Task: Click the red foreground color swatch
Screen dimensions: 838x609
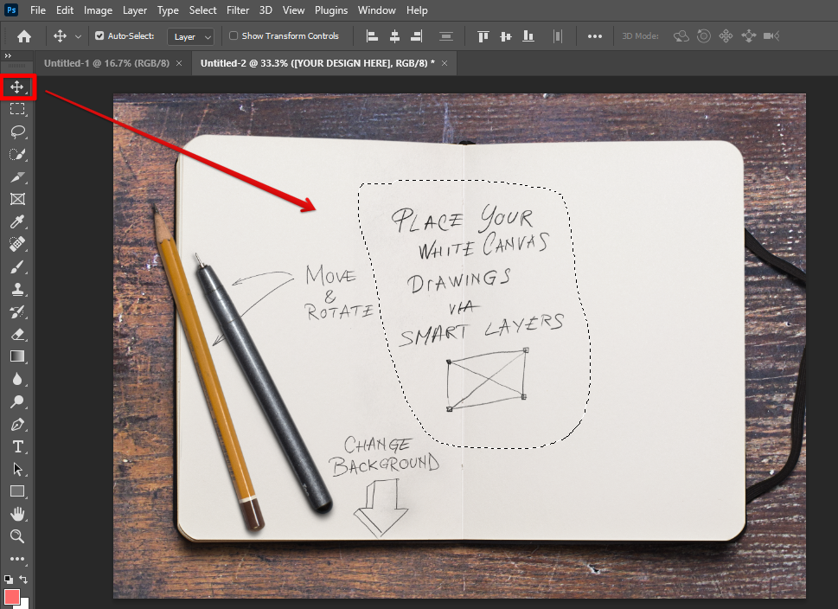Action: [12, 596]
